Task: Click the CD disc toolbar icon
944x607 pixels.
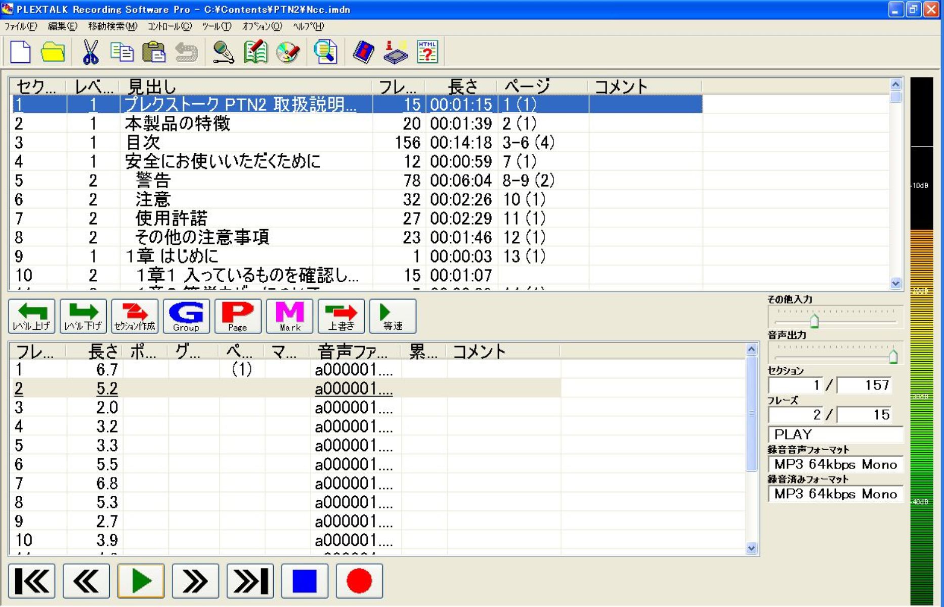Action: 288,52
